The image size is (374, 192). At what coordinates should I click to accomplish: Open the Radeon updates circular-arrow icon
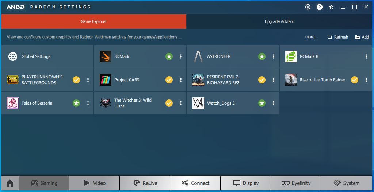click(308, 7)
